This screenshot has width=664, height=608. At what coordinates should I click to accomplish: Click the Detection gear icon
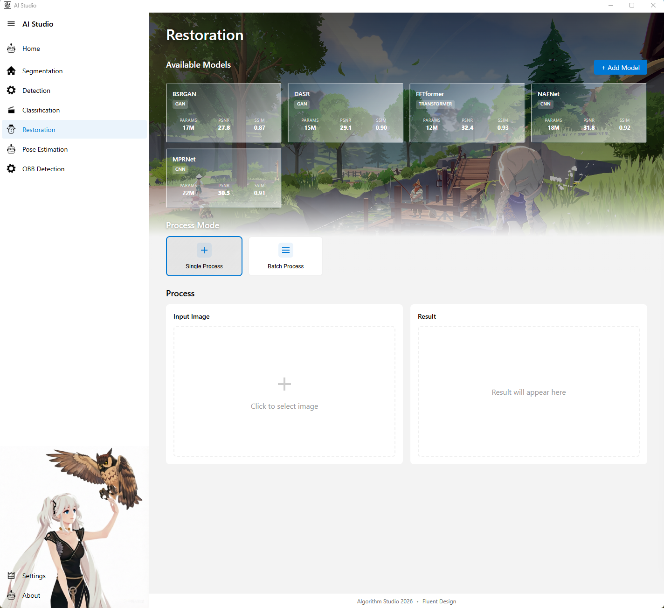point(11,91)
